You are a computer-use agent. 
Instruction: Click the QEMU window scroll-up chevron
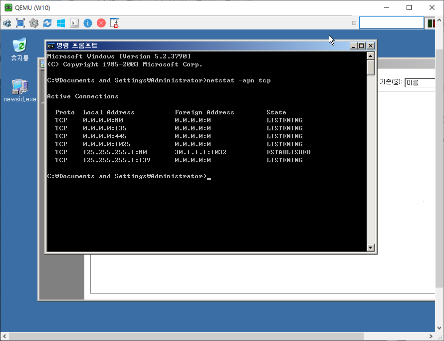pos(439,20)
